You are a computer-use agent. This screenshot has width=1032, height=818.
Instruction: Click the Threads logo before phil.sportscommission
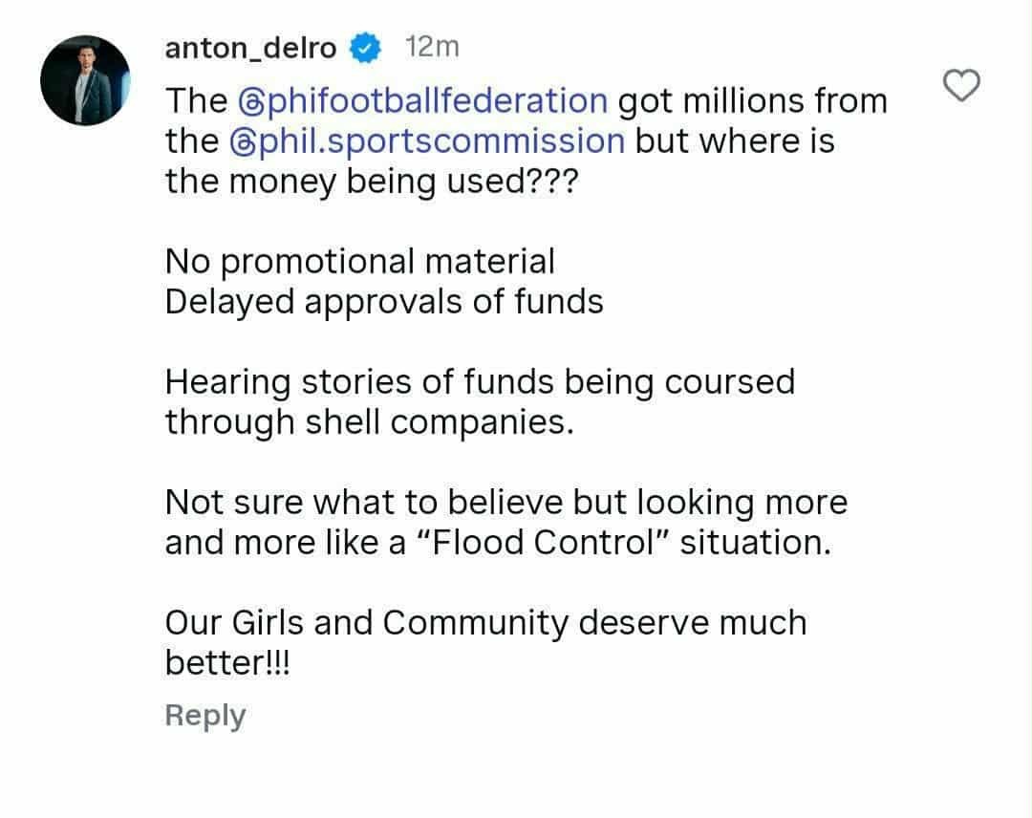(x=241, y=141)
